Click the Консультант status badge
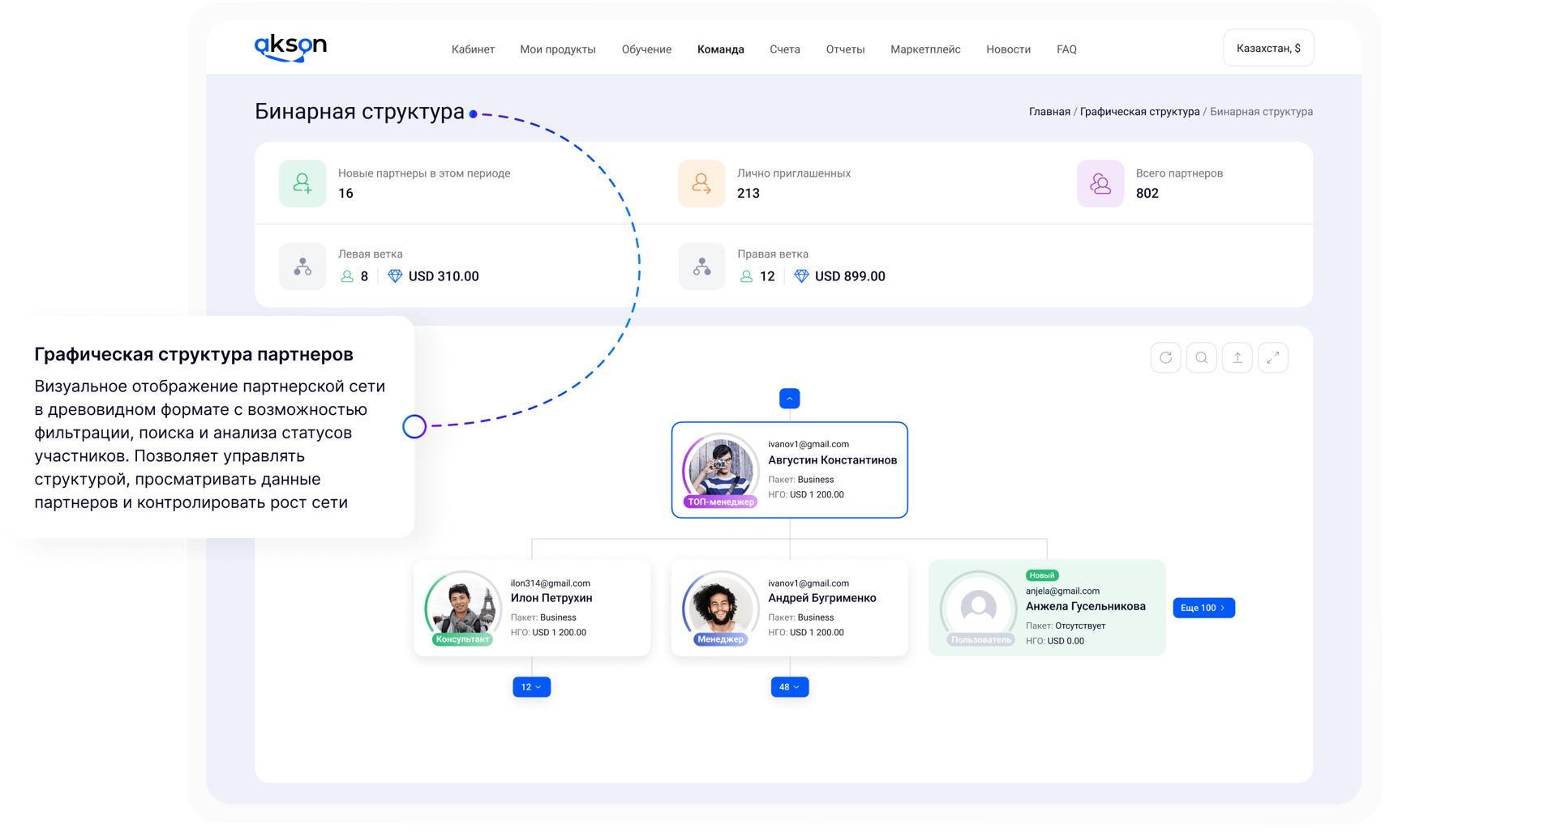The height and width of the screenshot is (837, 1557). (462, 639)
